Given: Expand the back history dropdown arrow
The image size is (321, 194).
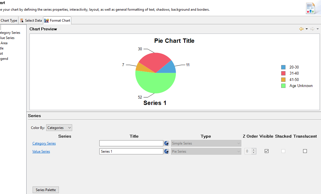Looking at the screenshot, I should coord(307,29).
